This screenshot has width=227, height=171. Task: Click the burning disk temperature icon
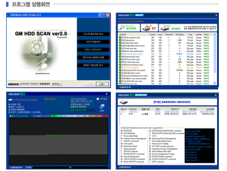(146, 28)
